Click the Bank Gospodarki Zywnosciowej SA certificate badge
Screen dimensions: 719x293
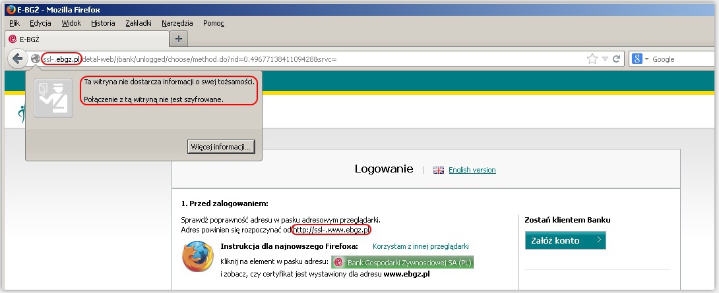(x=402, y=262)
